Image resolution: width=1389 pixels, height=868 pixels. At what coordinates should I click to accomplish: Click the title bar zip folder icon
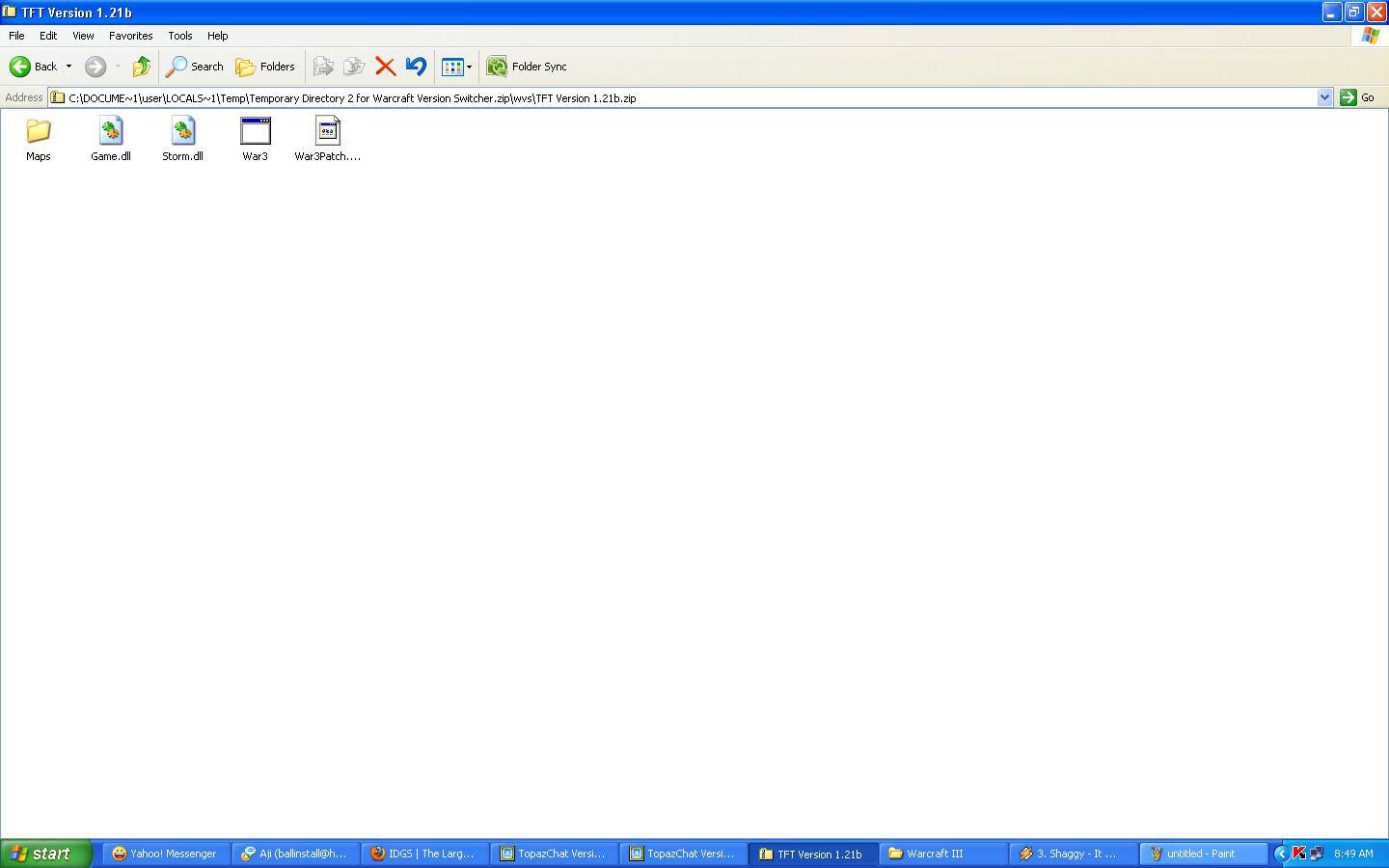pos(9,12)
